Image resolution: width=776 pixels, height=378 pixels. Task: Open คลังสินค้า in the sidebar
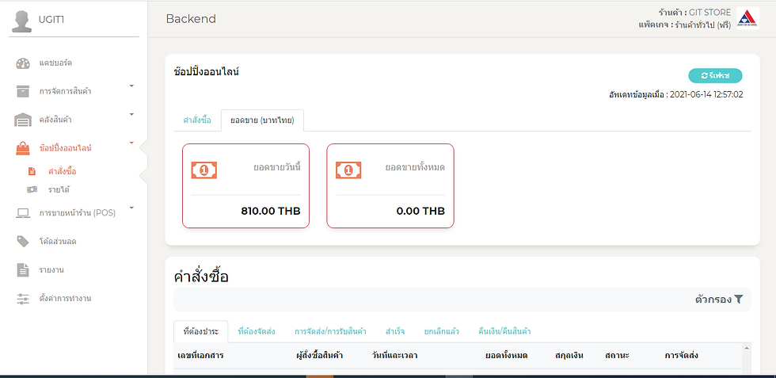[x=55, y=120]
